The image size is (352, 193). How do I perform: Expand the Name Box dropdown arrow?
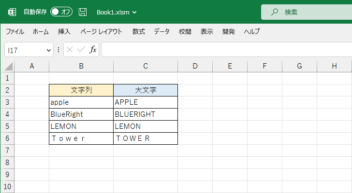(49, 50)
